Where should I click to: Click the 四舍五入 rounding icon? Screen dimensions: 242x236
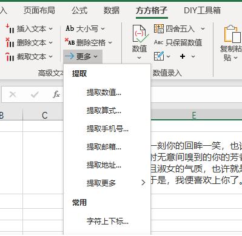159,28
